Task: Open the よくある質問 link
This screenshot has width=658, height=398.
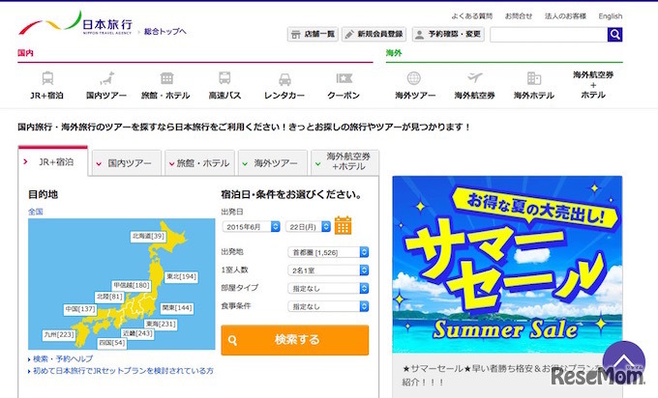Action: 471,16
